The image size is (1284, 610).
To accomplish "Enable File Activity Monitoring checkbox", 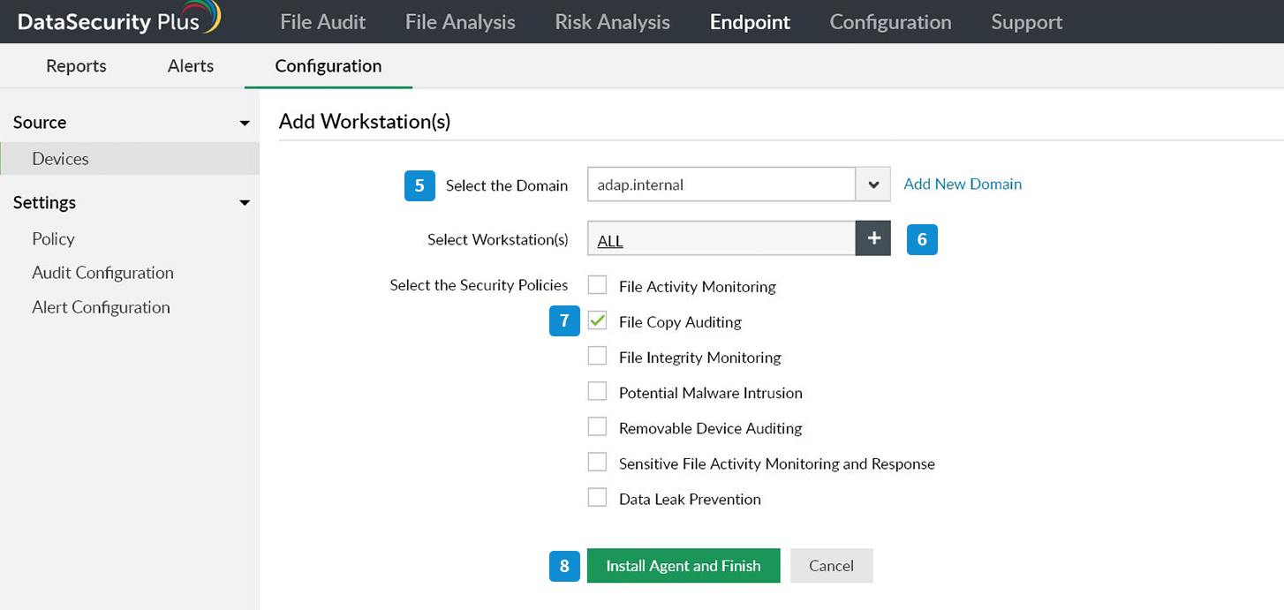I will pos(598,285).
